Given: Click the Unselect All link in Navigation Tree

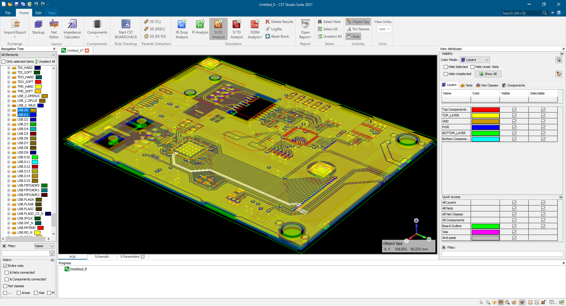Looking at the screenshot, I should click(x=45, y=61).
